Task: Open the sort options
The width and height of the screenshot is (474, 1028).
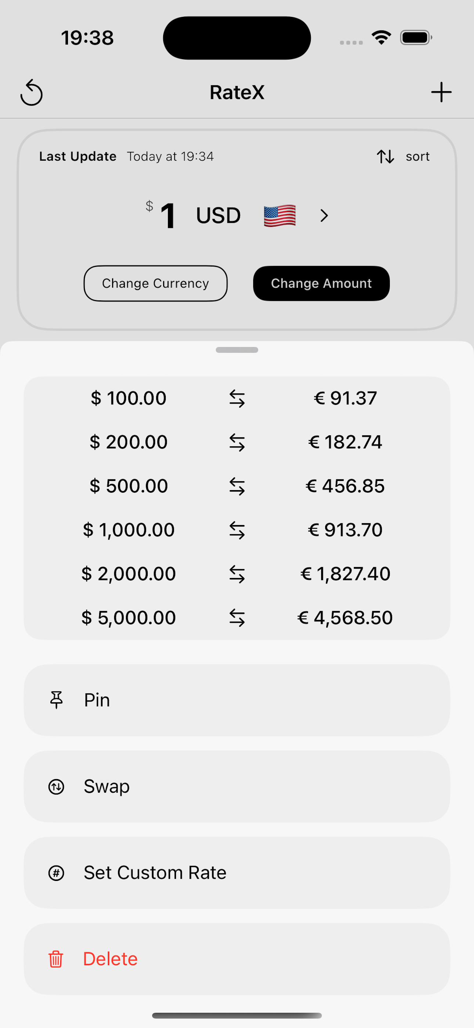Action: pos(403,156)
